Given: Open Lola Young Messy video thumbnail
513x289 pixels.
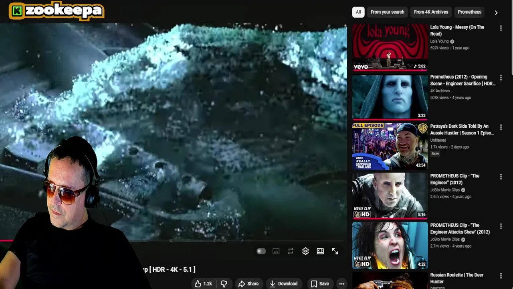Looking at the screenshot, I should click(390, 47).
